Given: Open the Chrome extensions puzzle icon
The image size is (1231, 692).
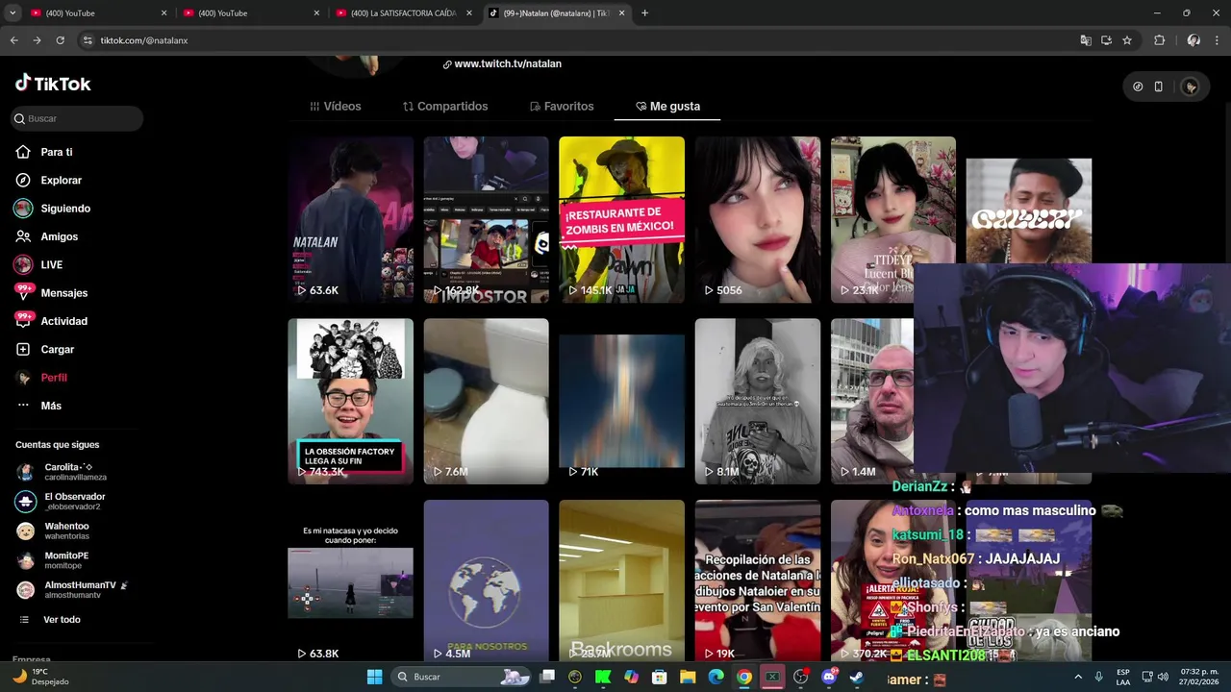Looking at the screenshot, I should pos(1159,40).
